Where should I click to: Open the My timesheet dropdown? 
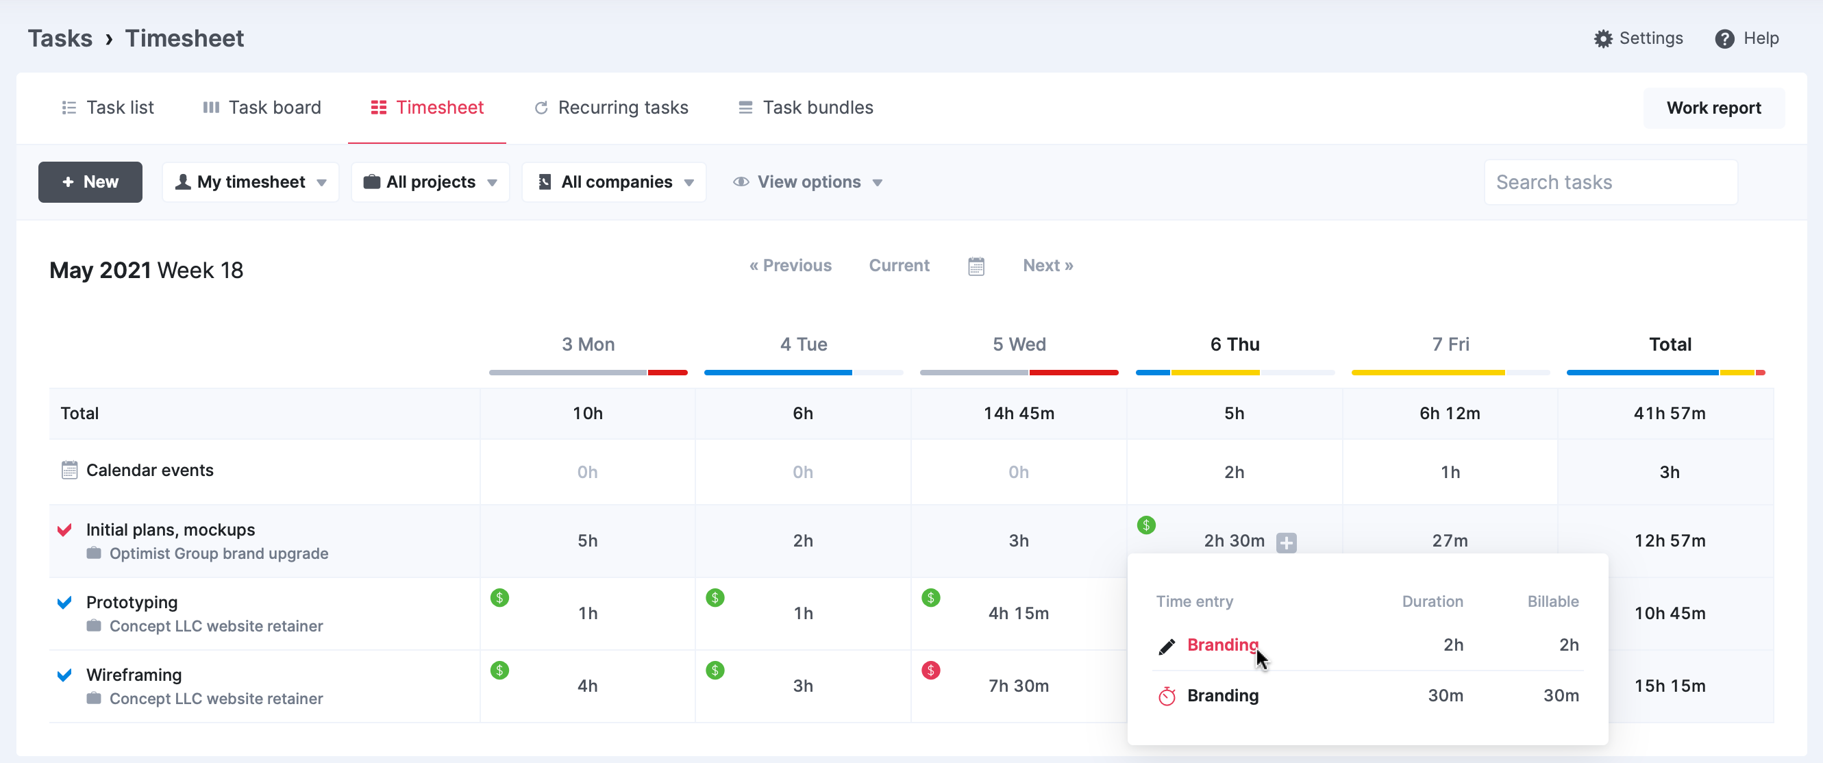click(x=251, y=183)
